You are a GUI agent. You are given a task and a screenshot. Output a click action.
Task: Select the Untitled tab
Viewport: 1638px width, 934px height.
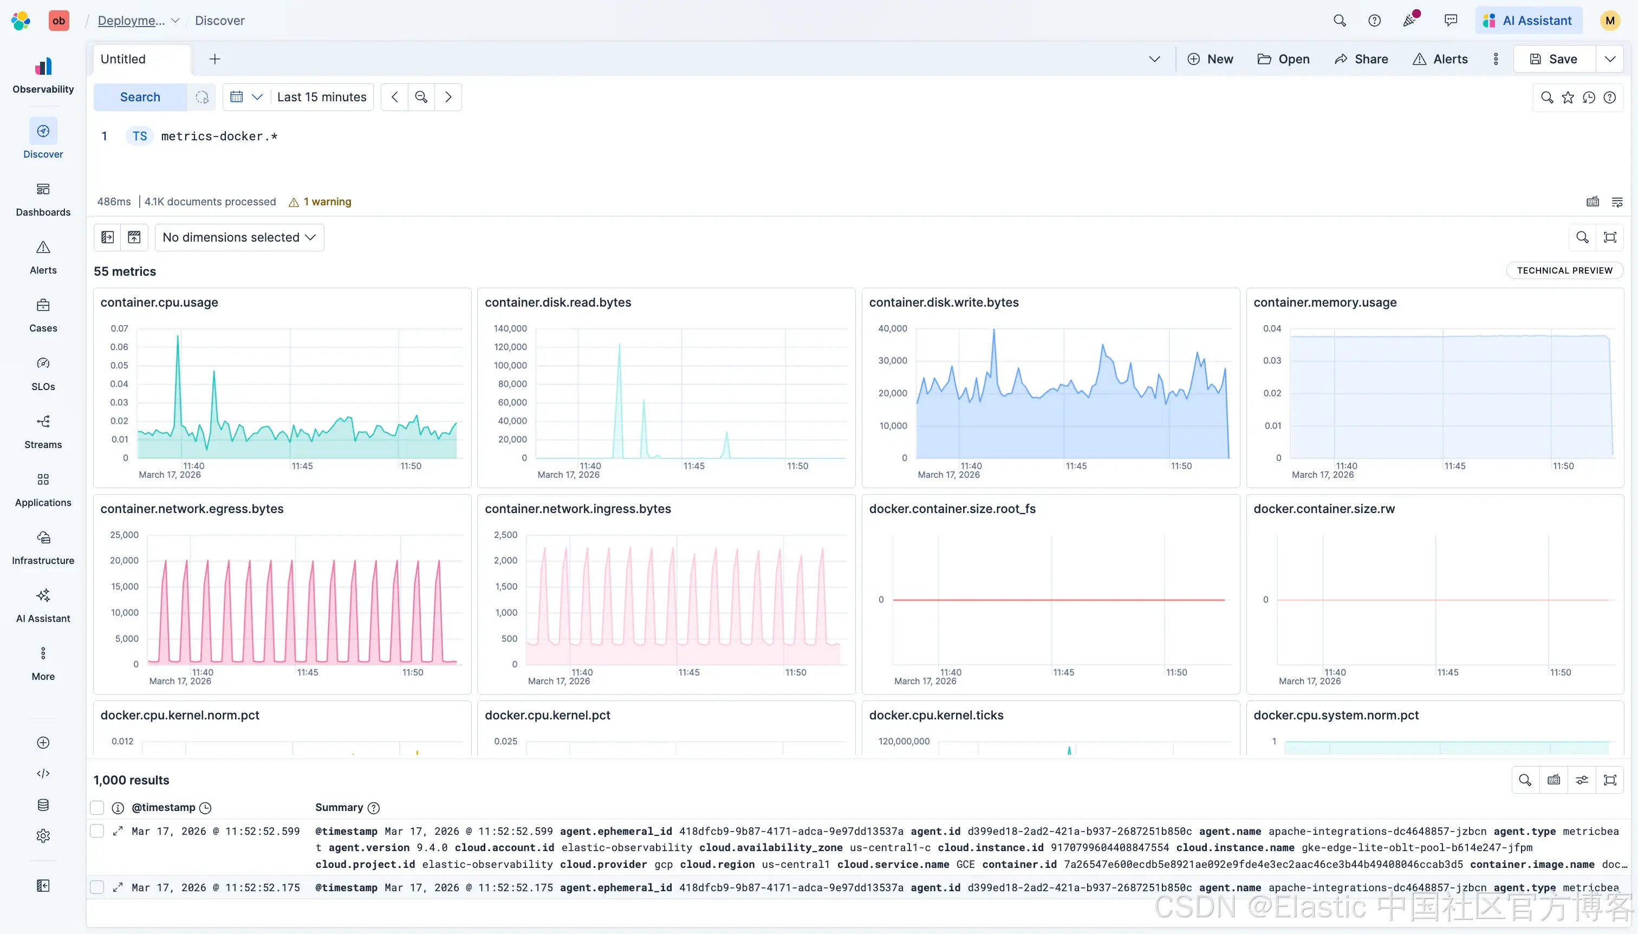click(x=123, y=59)
